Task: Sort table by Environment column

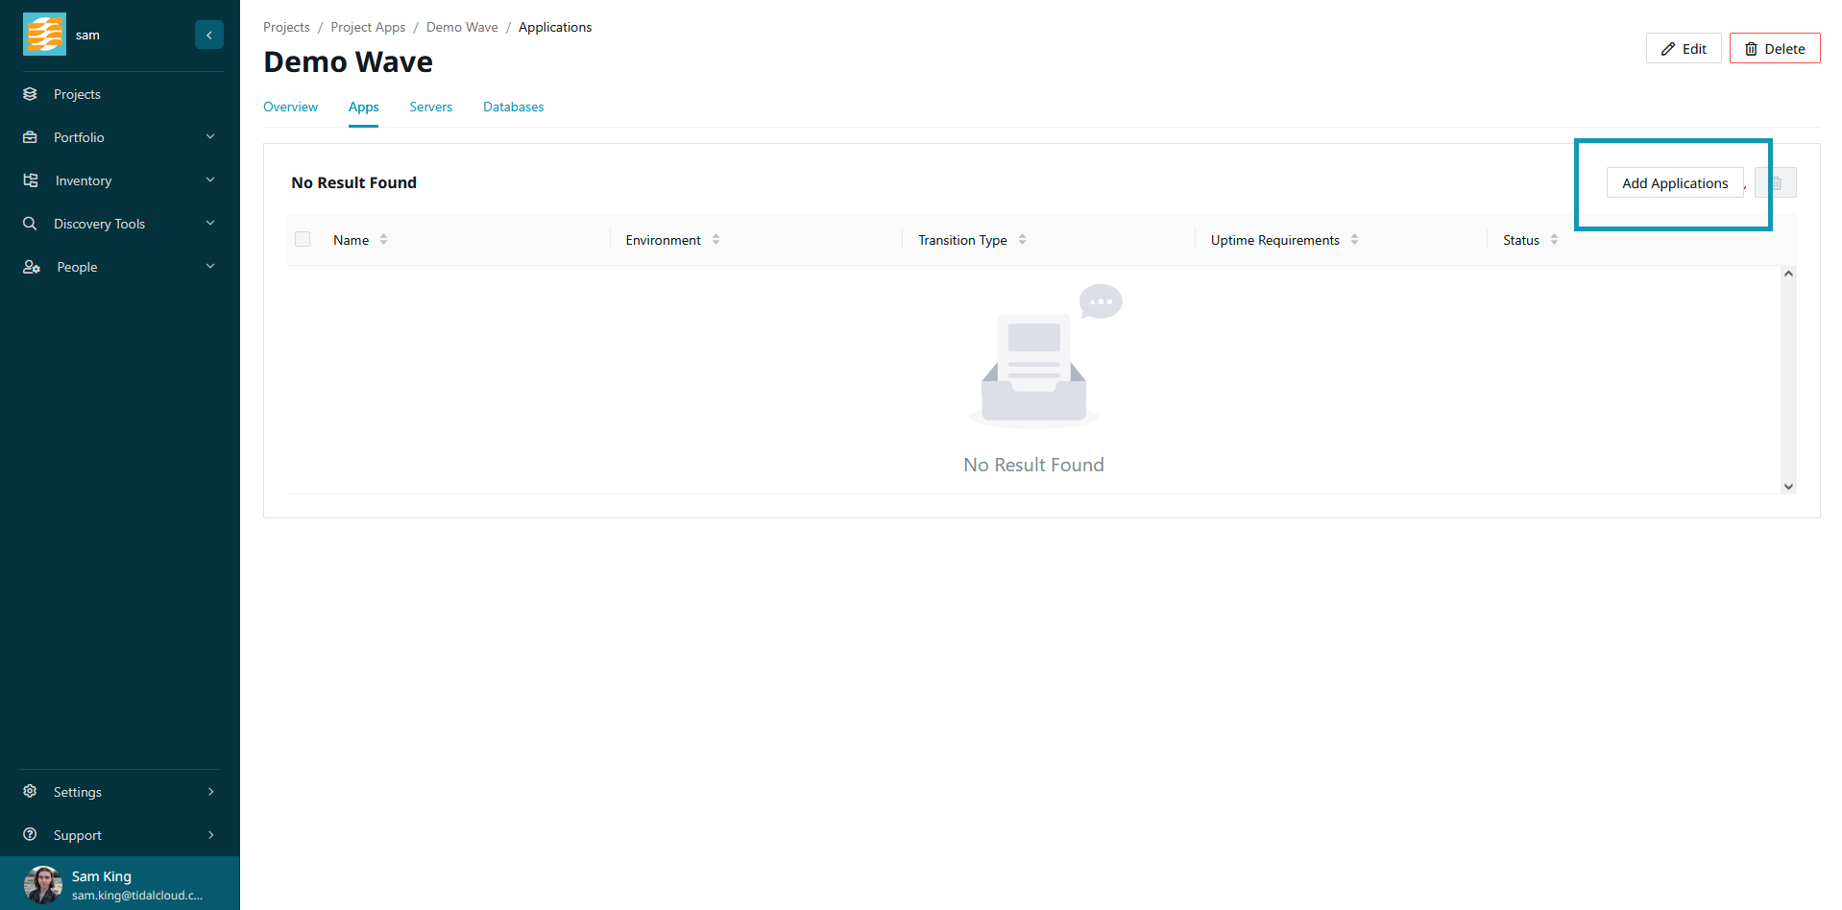Action: pyautogui.click(x=715, y=240)
